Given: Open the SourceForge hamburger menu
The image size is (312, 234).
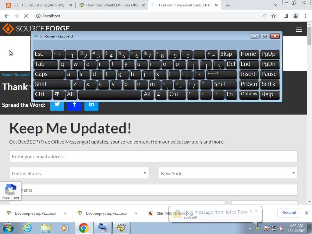Looking at the screenshot, I should 299,29.
